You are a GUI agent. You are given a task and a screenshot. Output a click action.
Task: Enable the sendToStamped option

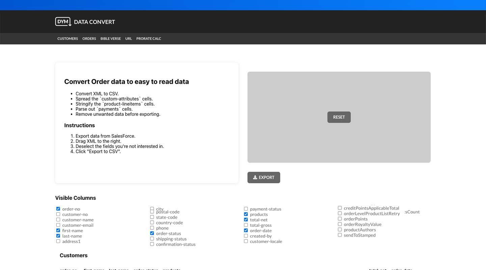(340, 235)
